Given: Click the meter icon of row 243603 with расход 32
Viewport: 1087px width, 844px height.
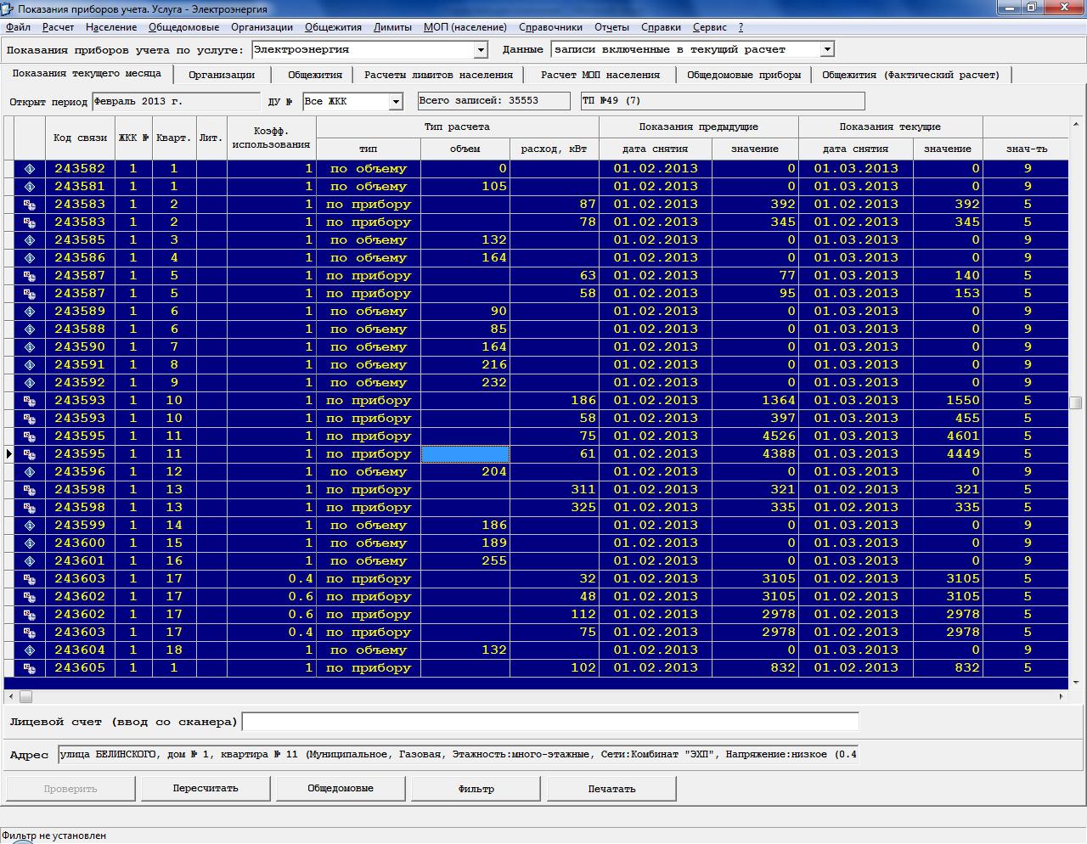Looking at the screenshot, I should click(29, 579).
